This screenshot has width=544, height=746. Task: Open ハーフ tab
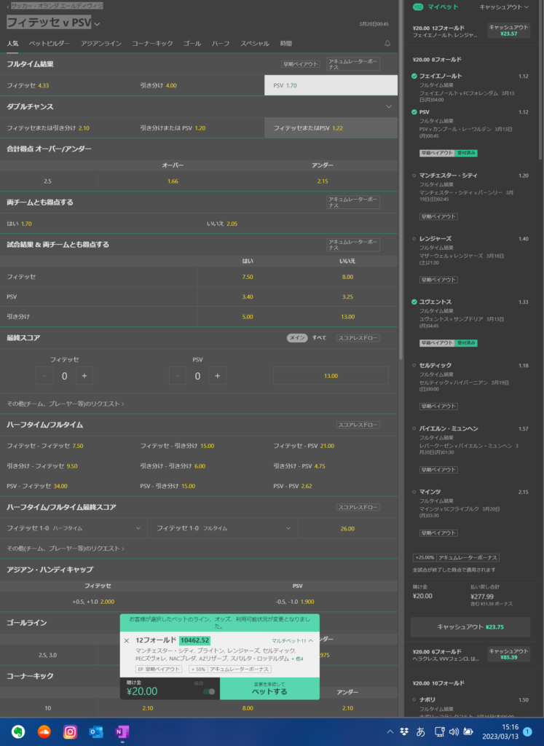[221, 43]
